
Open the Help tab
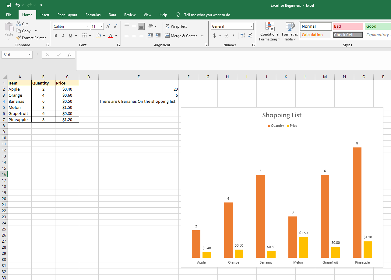point(164,15)
